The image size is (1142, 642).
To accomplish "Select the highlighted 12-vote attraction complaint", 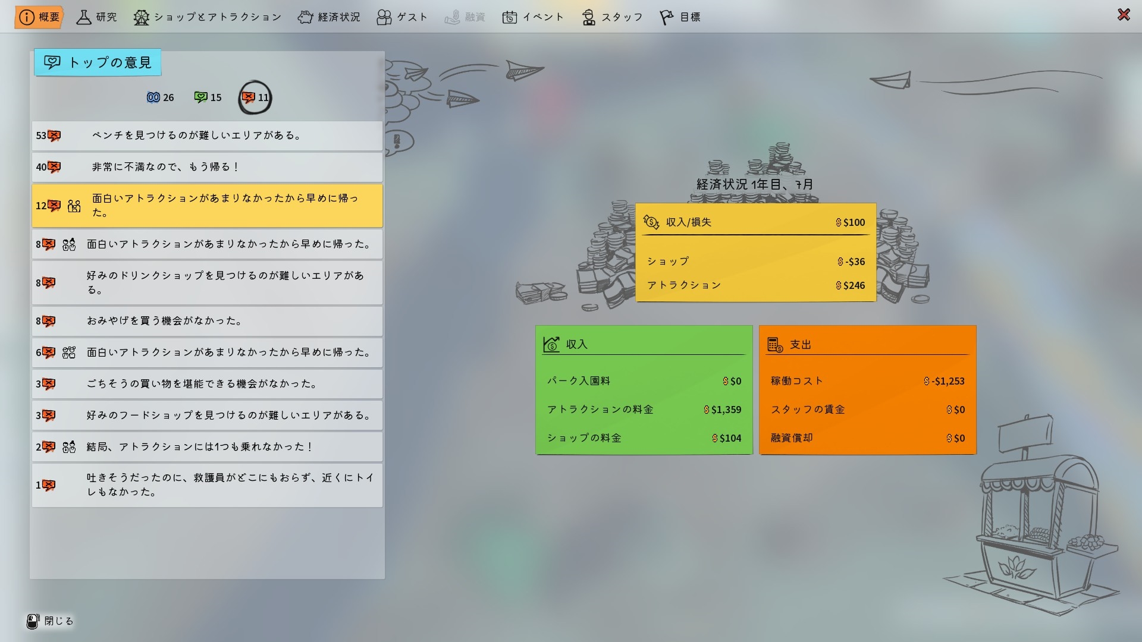I will 207,206.
